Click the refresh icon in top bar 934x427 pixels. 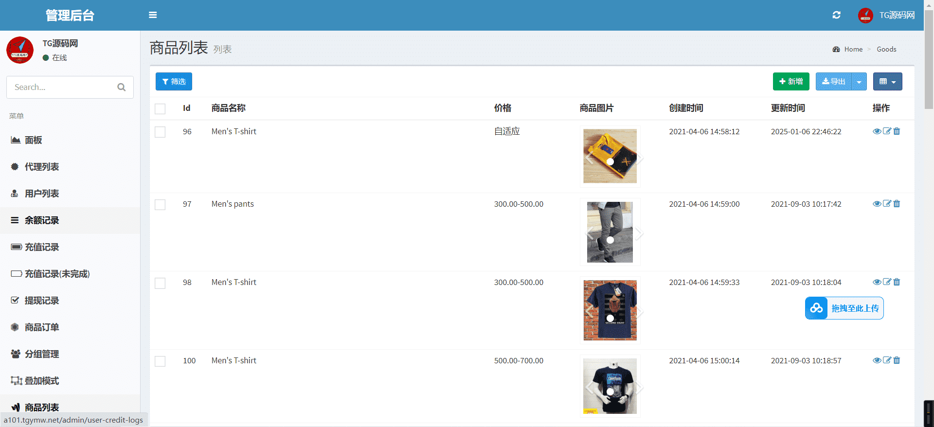coord(836,15)
